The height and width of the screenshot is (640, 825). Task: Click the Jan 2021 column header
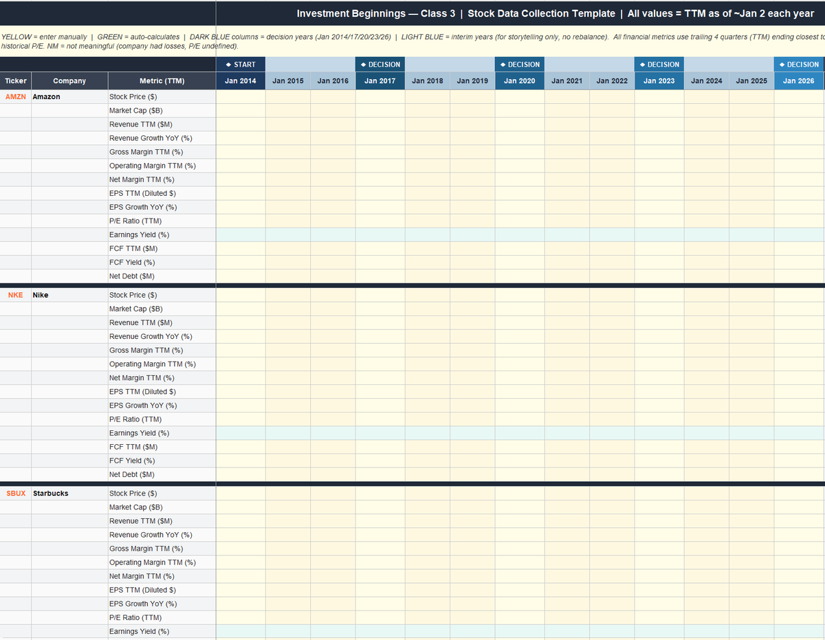(567, 81)
